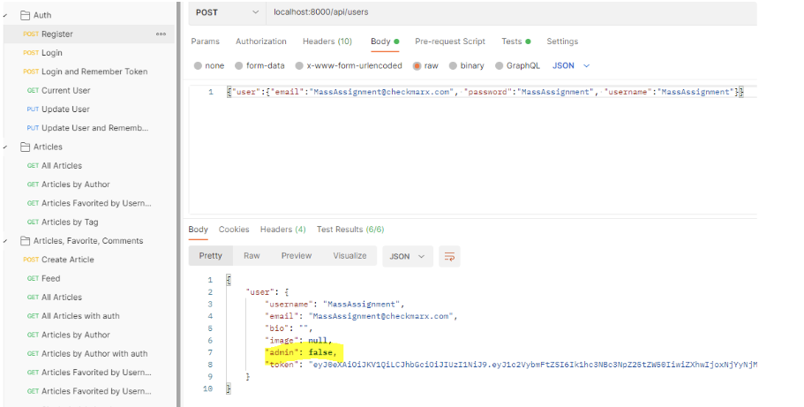
Task: Click the Auth folder icon
Action: coord(25,15)
